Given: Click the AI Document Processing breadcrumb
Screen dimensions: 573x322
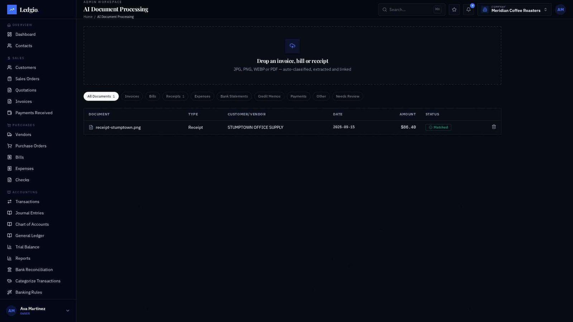Looking at the screenshot, I should pyautogui.click(x=115, y=17).
